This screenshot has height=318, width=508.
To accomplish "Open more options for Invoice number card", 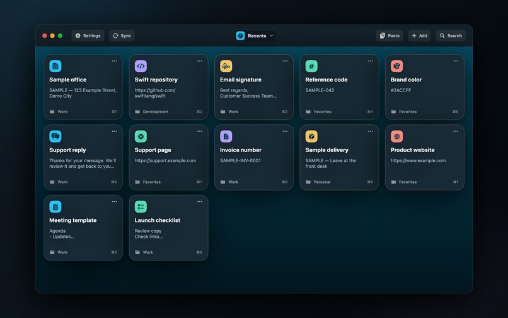I will [285, 131].
